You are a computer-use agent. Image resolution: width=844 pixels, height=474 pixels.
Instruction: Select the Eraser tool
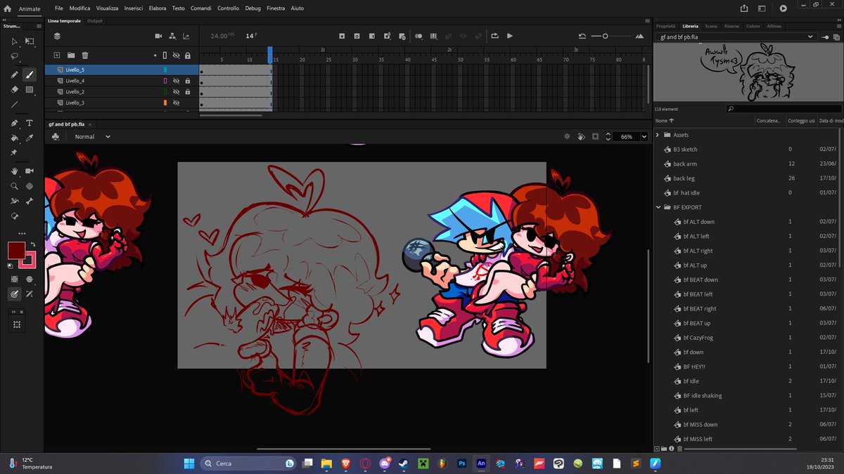(14, 90)
